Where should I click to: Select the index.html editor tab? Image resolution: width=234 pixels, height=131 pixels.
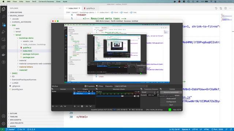(x=73, y=8)
